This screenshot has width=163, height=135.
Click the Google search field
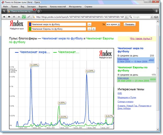tap(141, 17)
